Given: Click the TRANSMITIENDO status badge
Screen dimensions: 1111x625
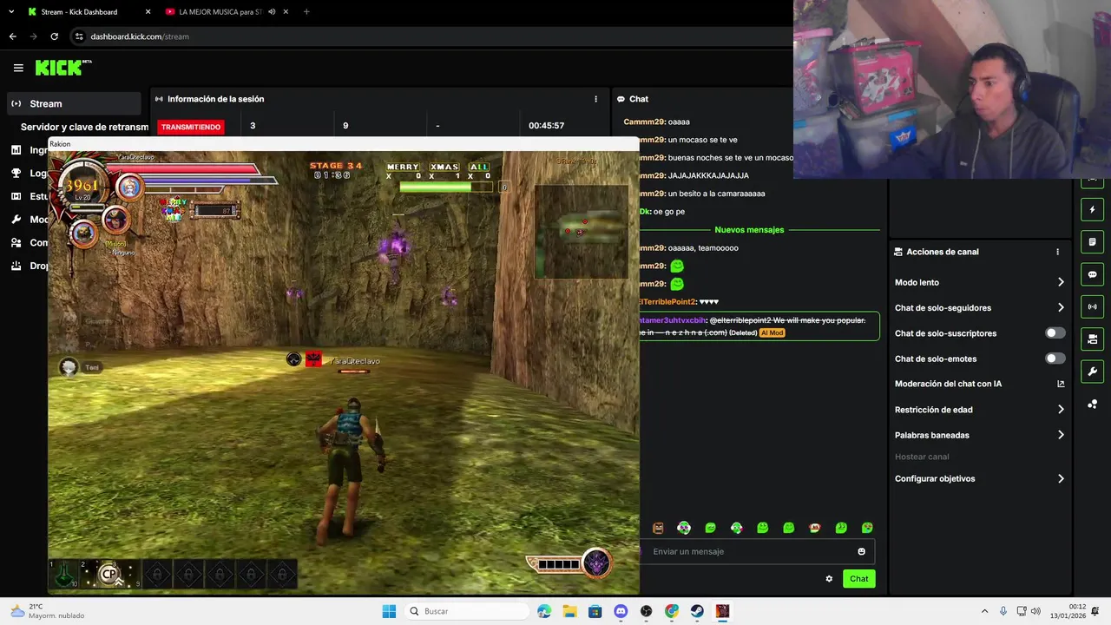Looking at the screenshot, I should click(x=191, y=127).
